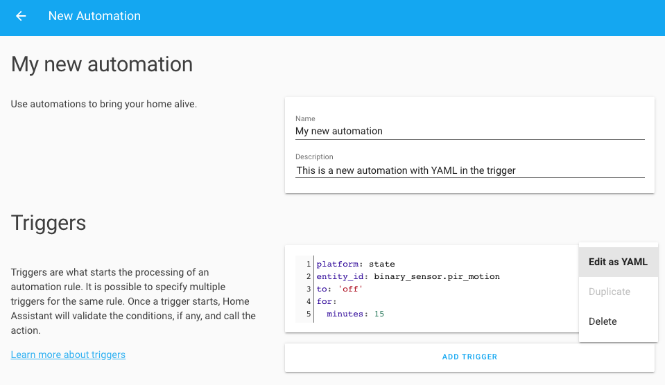Image resolution: width=665 pixels, height=385 pixels.
Task: Click the Triggers section heading
Action: pyautogui.click(x=49, y=222)
